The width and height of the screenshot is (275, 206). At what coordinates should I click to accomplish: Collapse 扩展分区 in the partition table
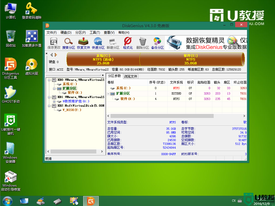pos(108,94)
